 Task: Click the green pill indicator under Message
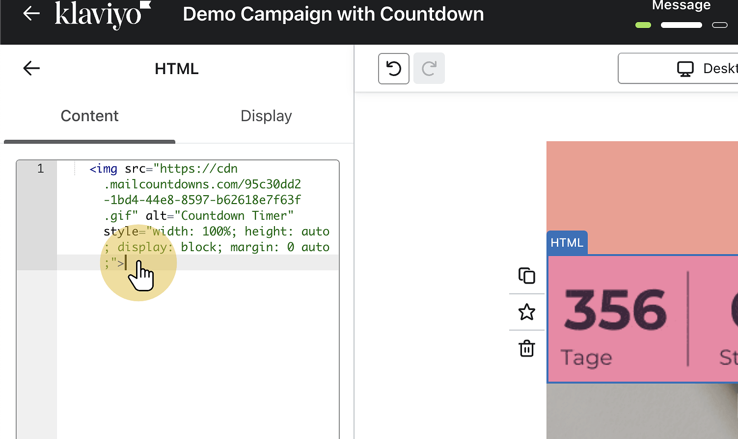coord(643,25)
